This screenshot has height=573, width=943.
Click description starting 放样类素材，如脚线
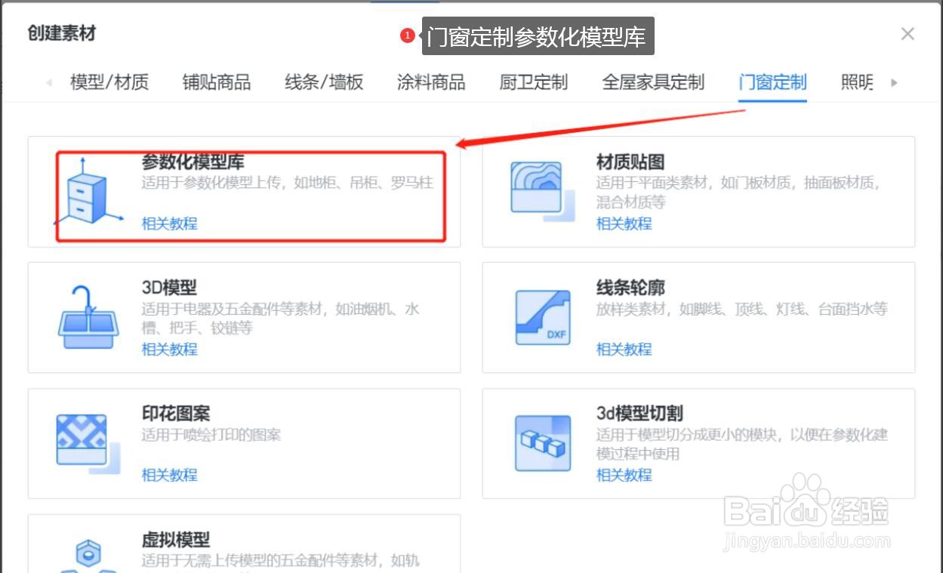pyautogui.click(x=741, y=309)
